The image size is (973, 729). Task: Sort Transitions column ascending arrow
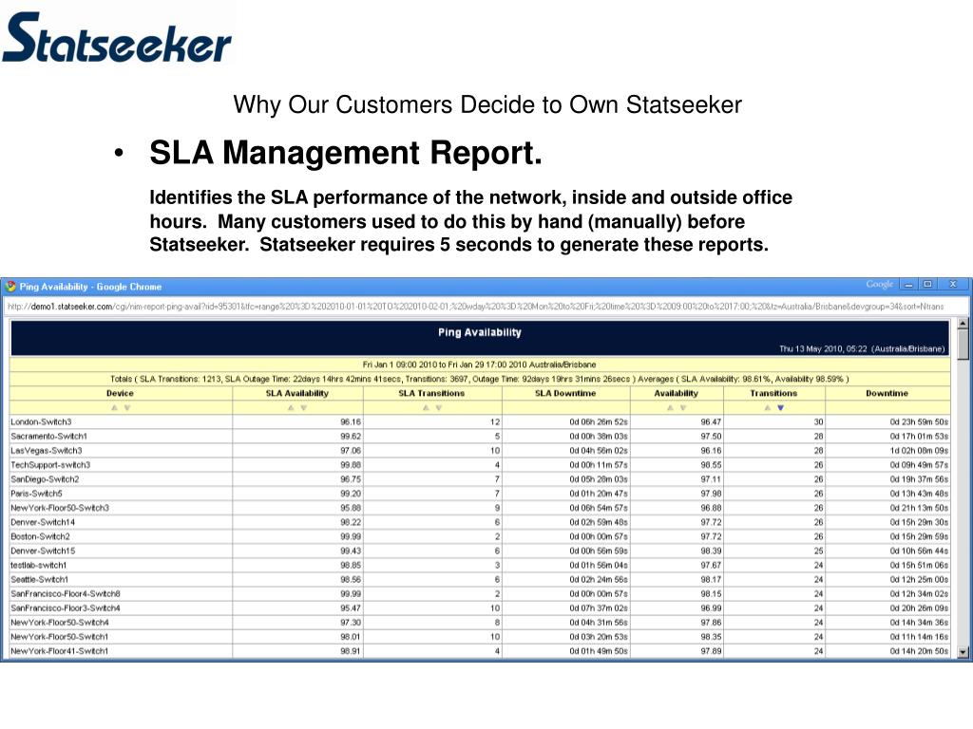click(768, 408)
